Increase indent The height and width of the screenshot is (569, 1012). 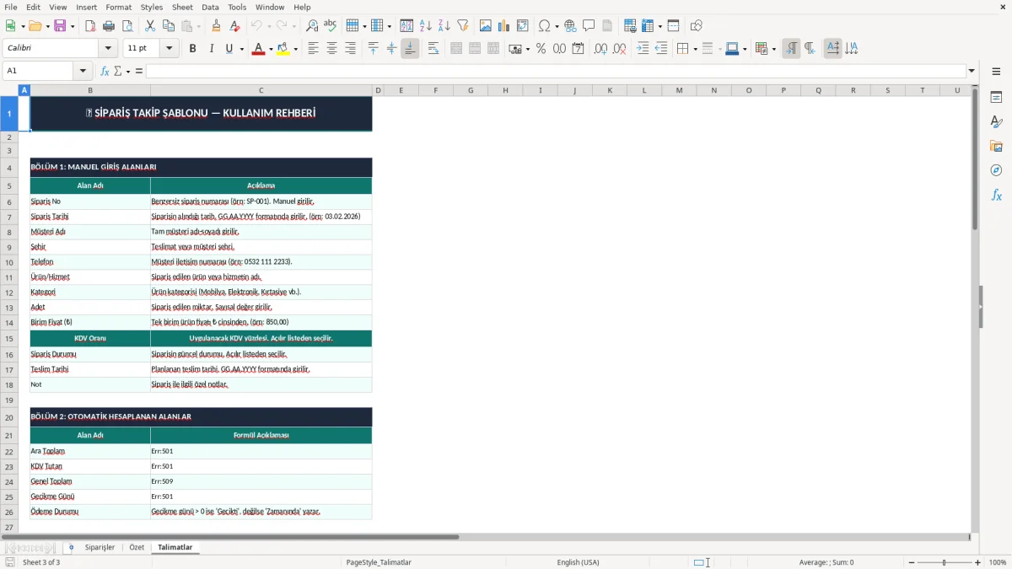tap(643, 49)
